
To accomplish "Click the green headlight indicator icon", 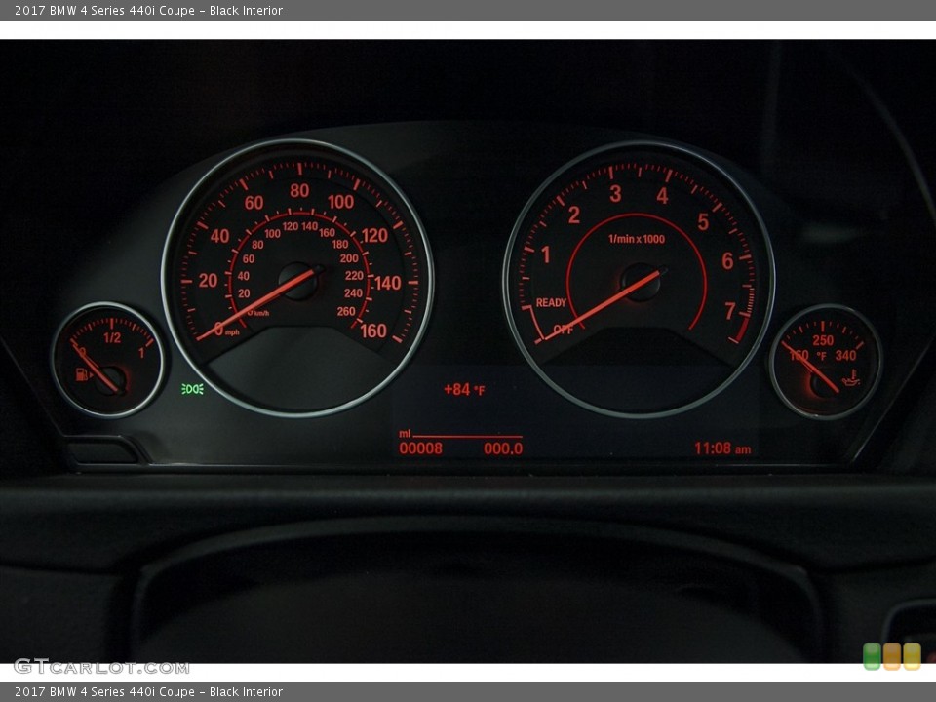I will coord(192,389).
